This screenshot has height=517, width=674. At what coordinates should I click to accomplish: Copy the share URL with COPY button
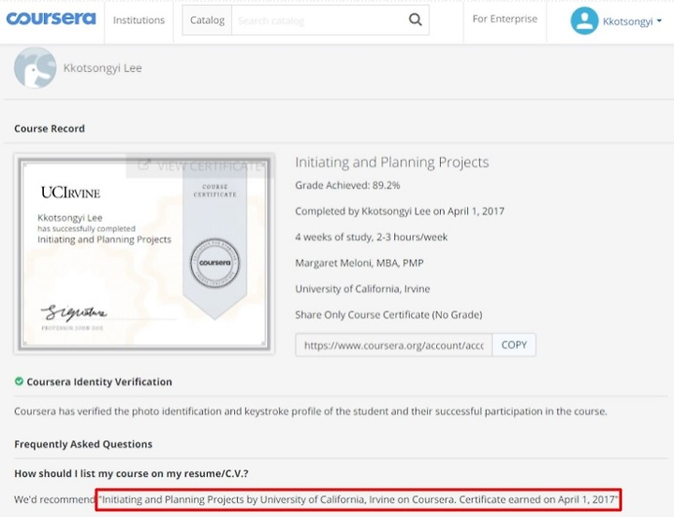coord(514,345)
